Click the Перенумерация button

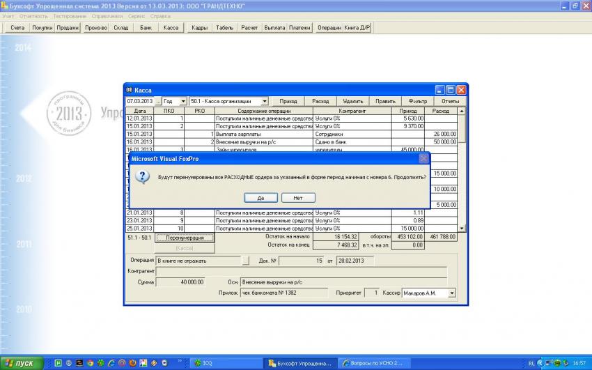[185, 238]
